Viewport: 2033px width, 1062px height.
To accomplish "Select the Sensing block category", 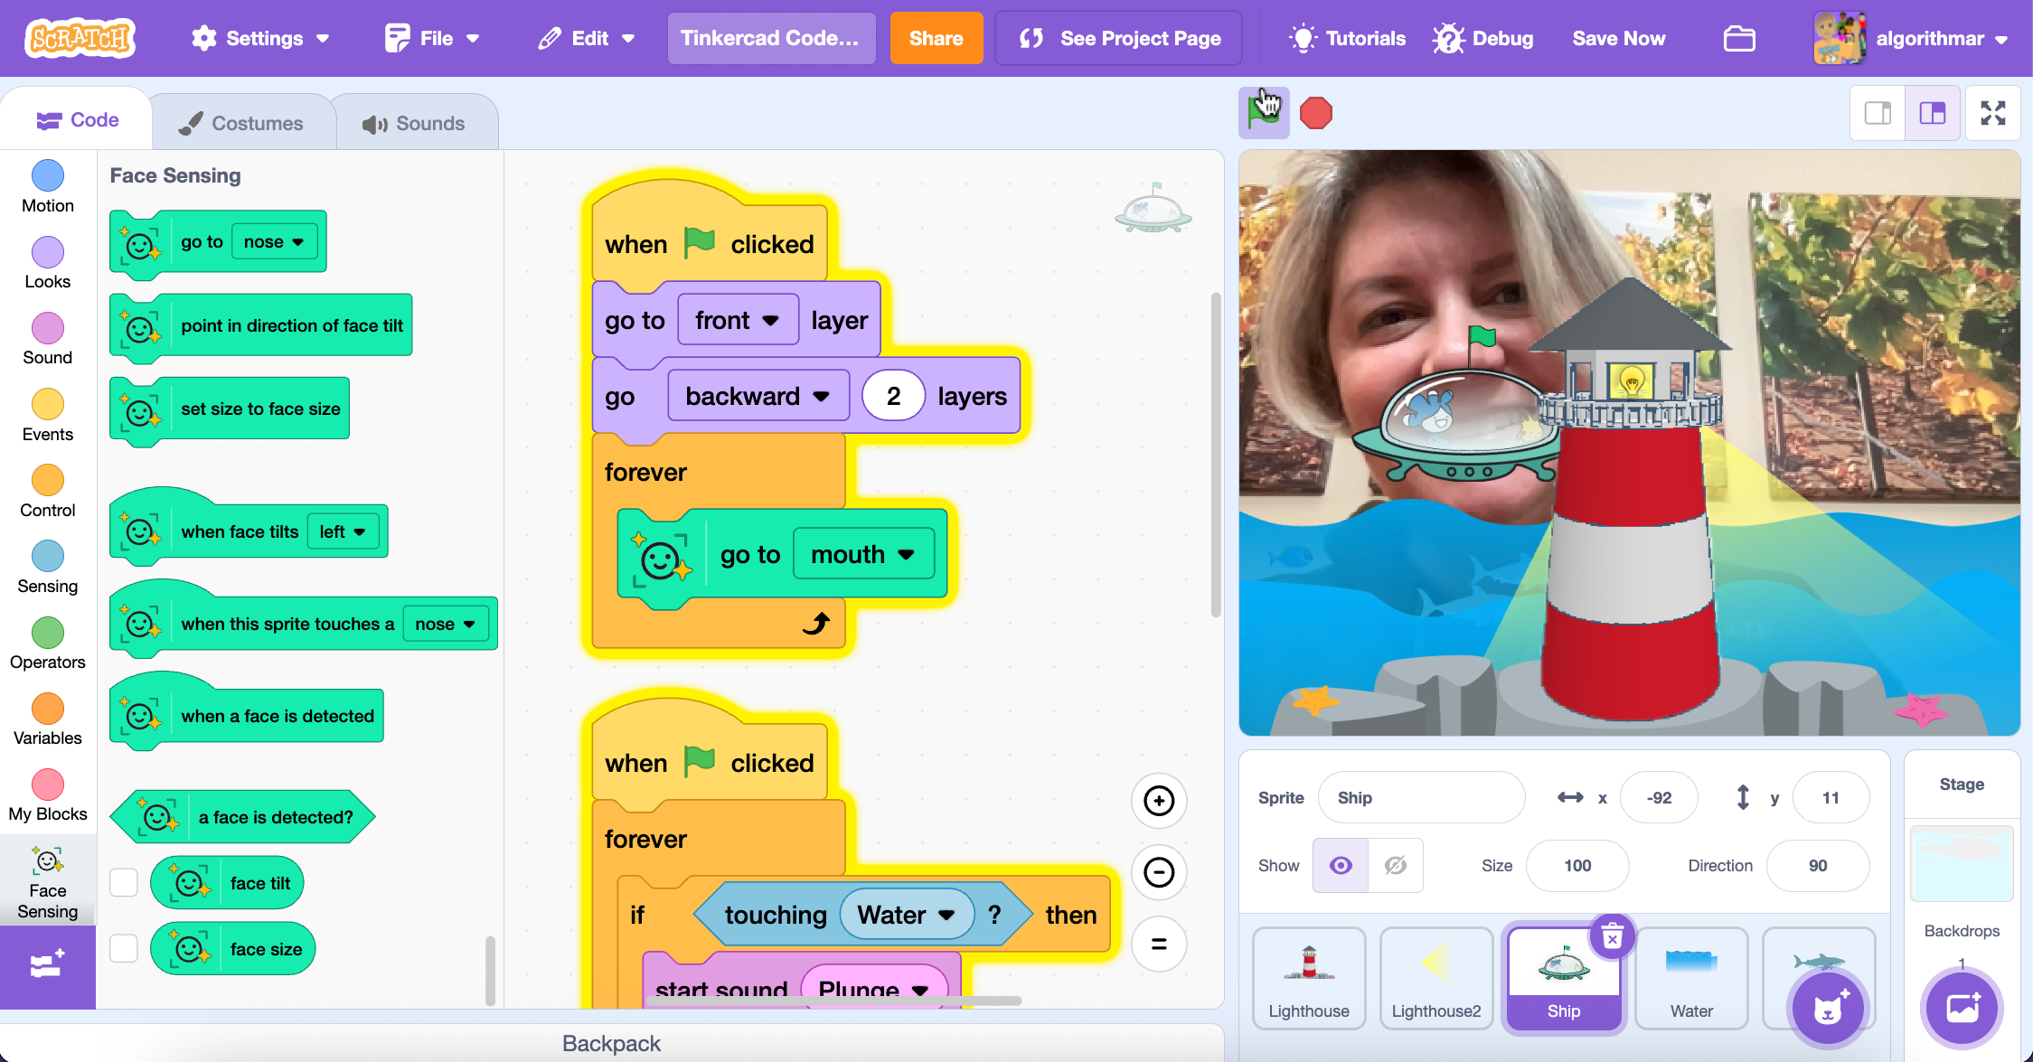I will (48, 568).
